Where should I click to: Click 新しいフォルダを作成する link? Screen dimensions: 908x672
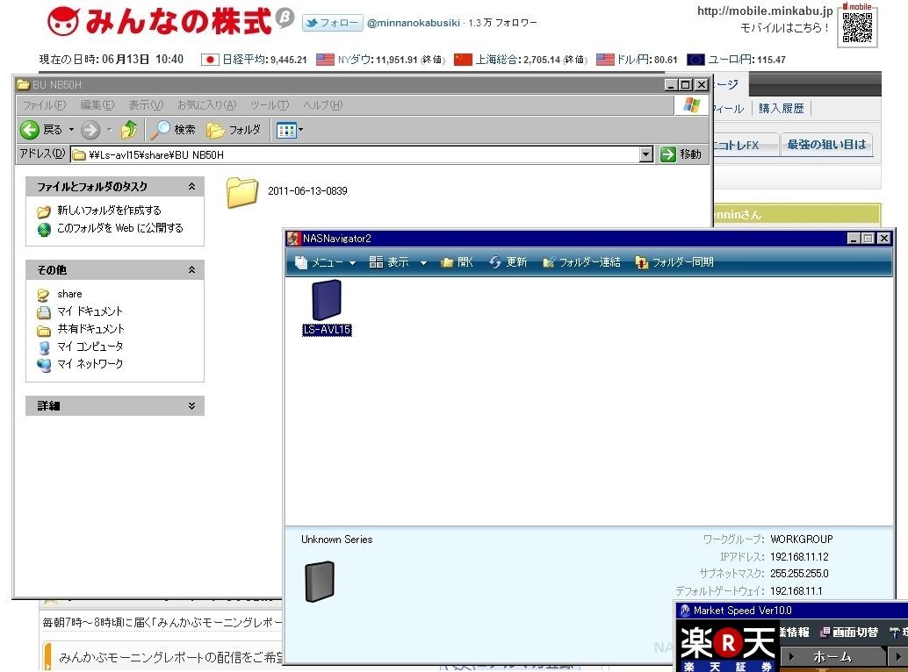point(109,211)
